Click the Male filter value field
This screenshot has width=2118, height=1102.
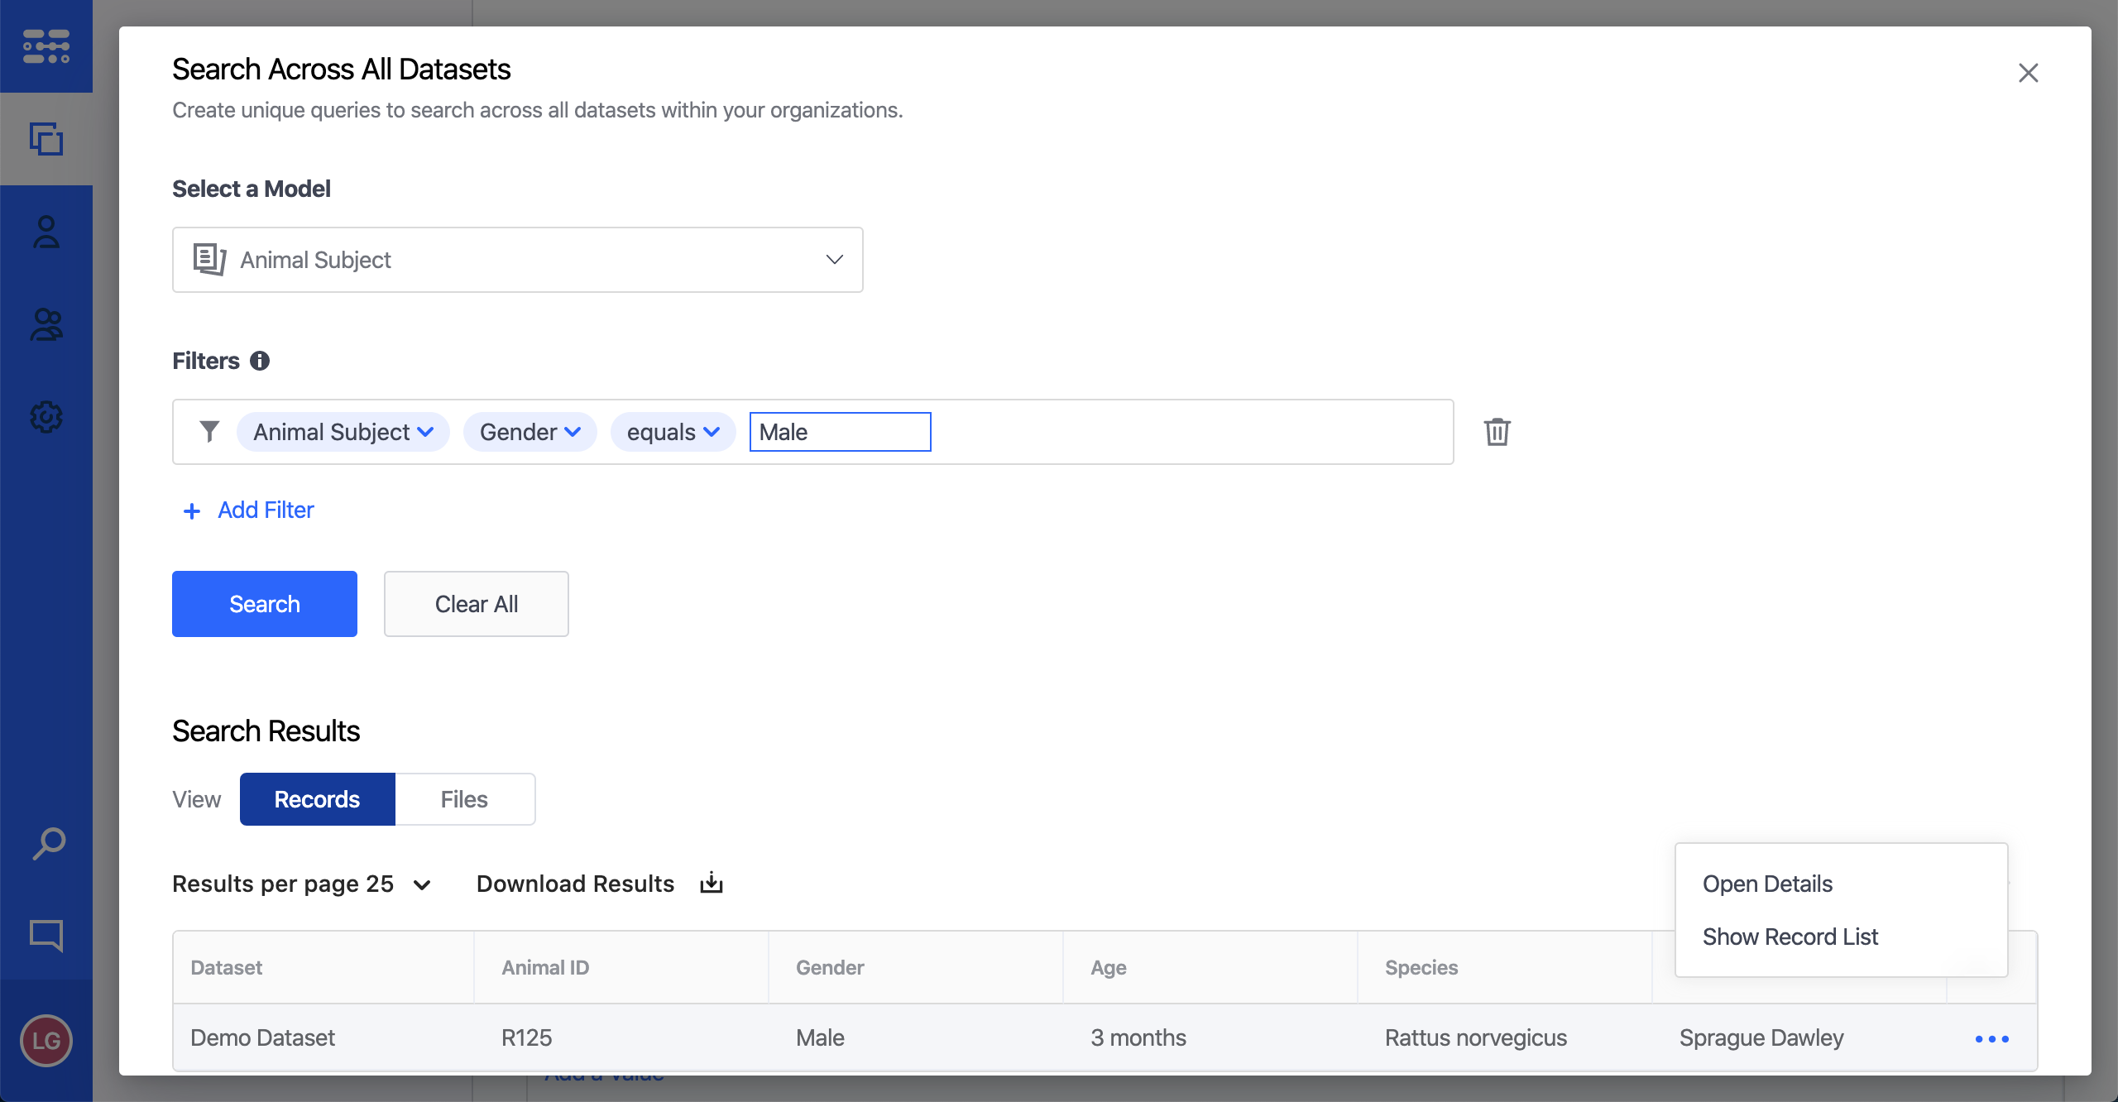pos(839,432)
